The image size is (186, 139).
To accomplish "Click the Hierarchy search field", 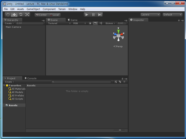I will (x=30, y=23).
